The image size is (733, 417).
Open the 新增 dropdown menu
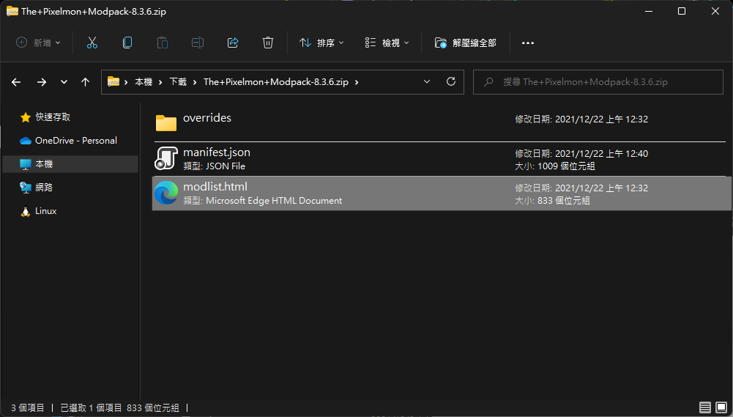point(38,43)
